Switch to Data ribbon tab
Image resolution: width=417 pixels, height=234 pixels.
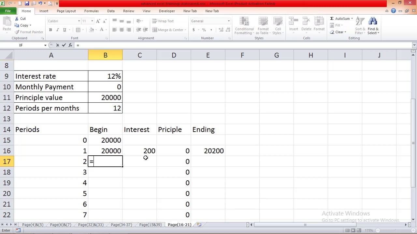111,11
